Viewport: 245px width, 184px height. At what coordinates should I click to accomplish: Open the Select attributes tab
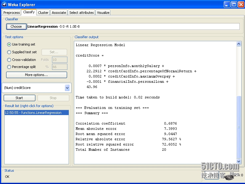point(81,13)
